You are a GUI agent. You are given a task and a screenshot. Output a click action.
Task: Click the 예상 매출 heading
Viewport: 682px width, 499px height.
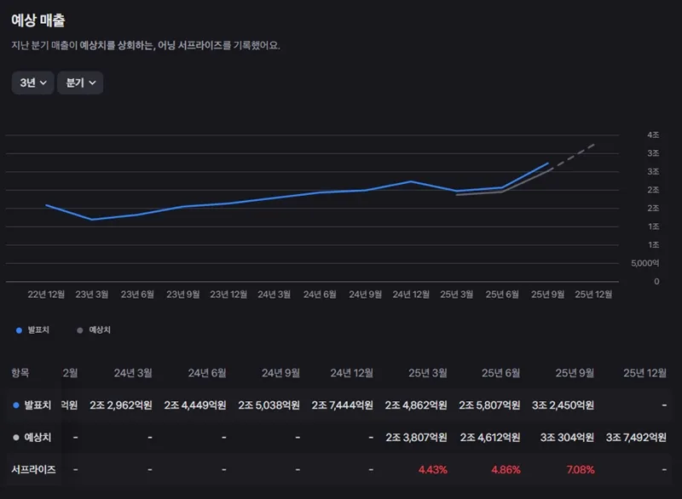(38, 20)
